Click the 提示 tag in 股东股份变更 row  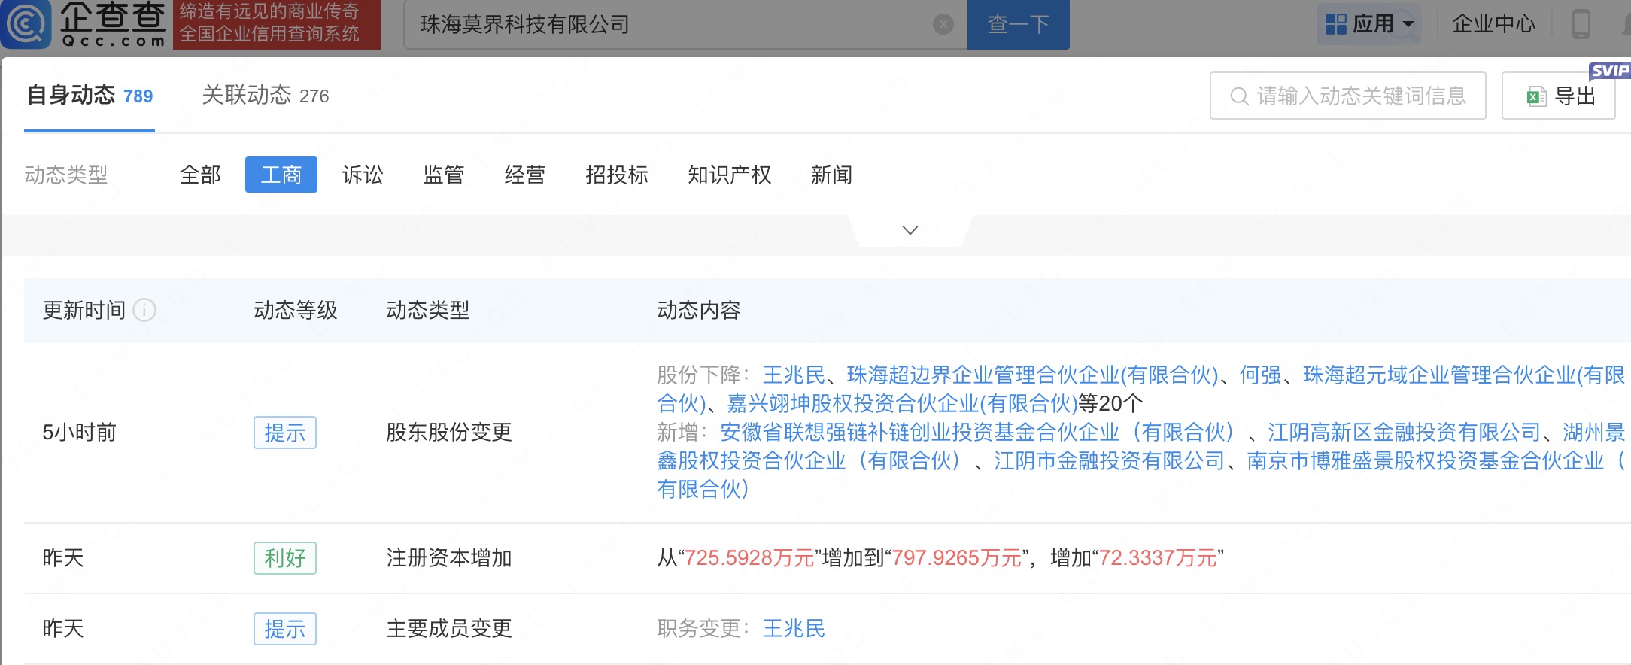pyautogui.click(x=285, y=433)
